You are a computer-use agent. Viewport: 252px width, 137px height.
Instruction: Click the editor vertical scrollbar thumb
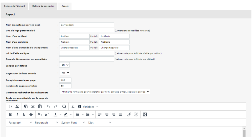click(x=244, y=134)
